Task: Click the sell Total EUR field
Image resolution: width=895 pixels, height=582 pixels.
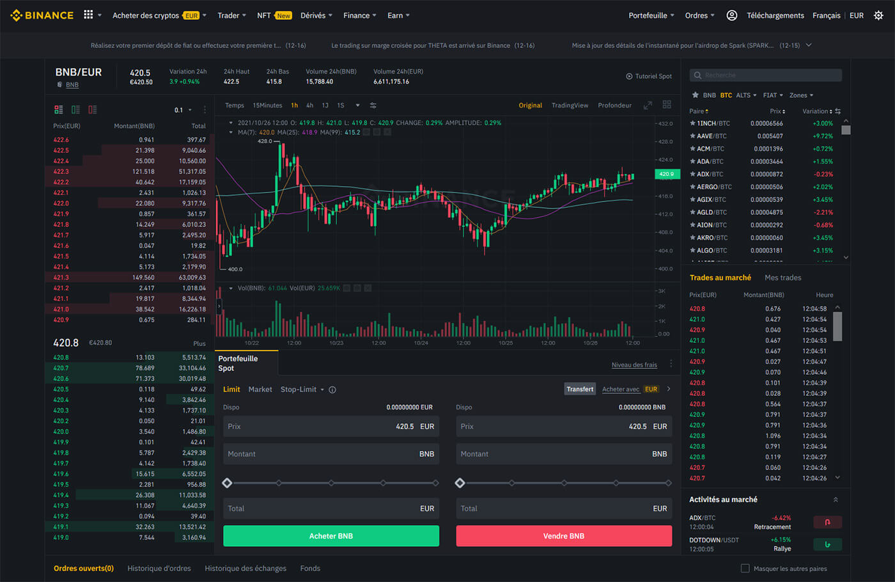Action: [x=564, y=508]
